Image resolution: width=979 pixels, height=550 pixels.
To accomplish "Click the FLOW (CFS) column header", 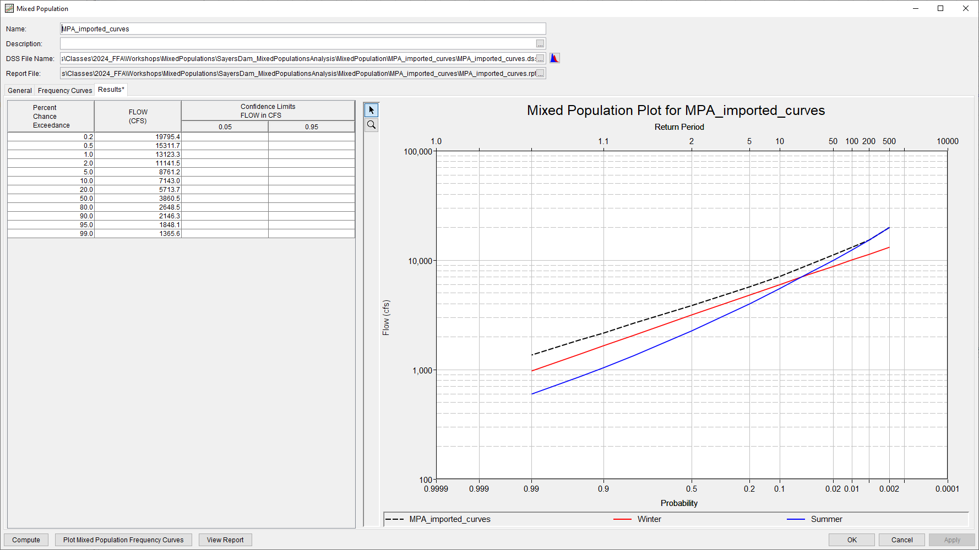I will (138, 117).
